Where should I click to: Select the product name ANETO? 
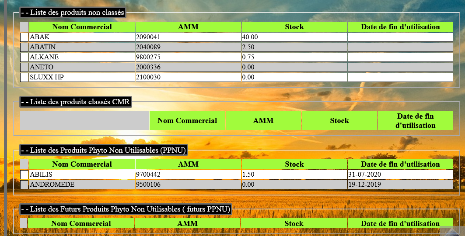(42, 67)
